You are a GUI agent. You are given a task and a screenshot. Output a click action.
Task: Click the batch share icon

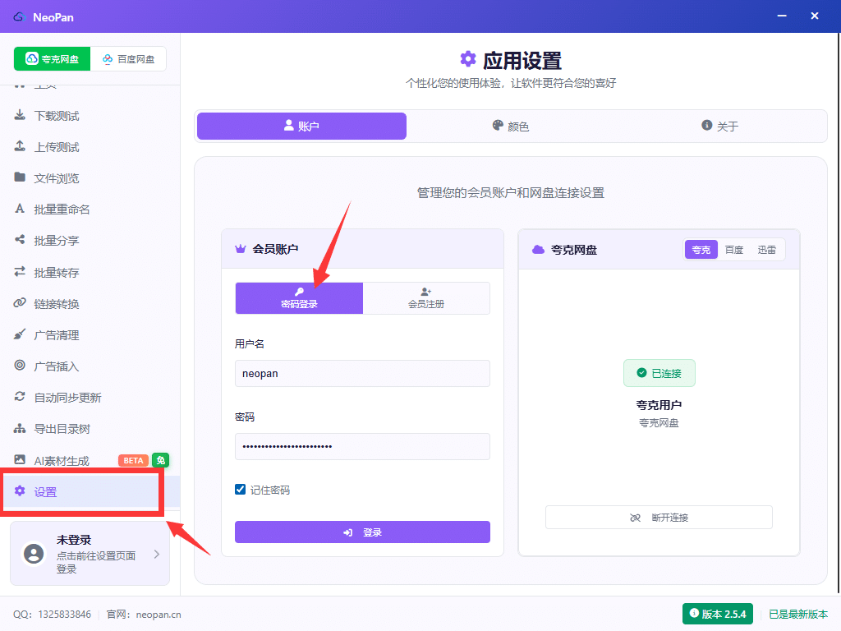coord(20,241)
